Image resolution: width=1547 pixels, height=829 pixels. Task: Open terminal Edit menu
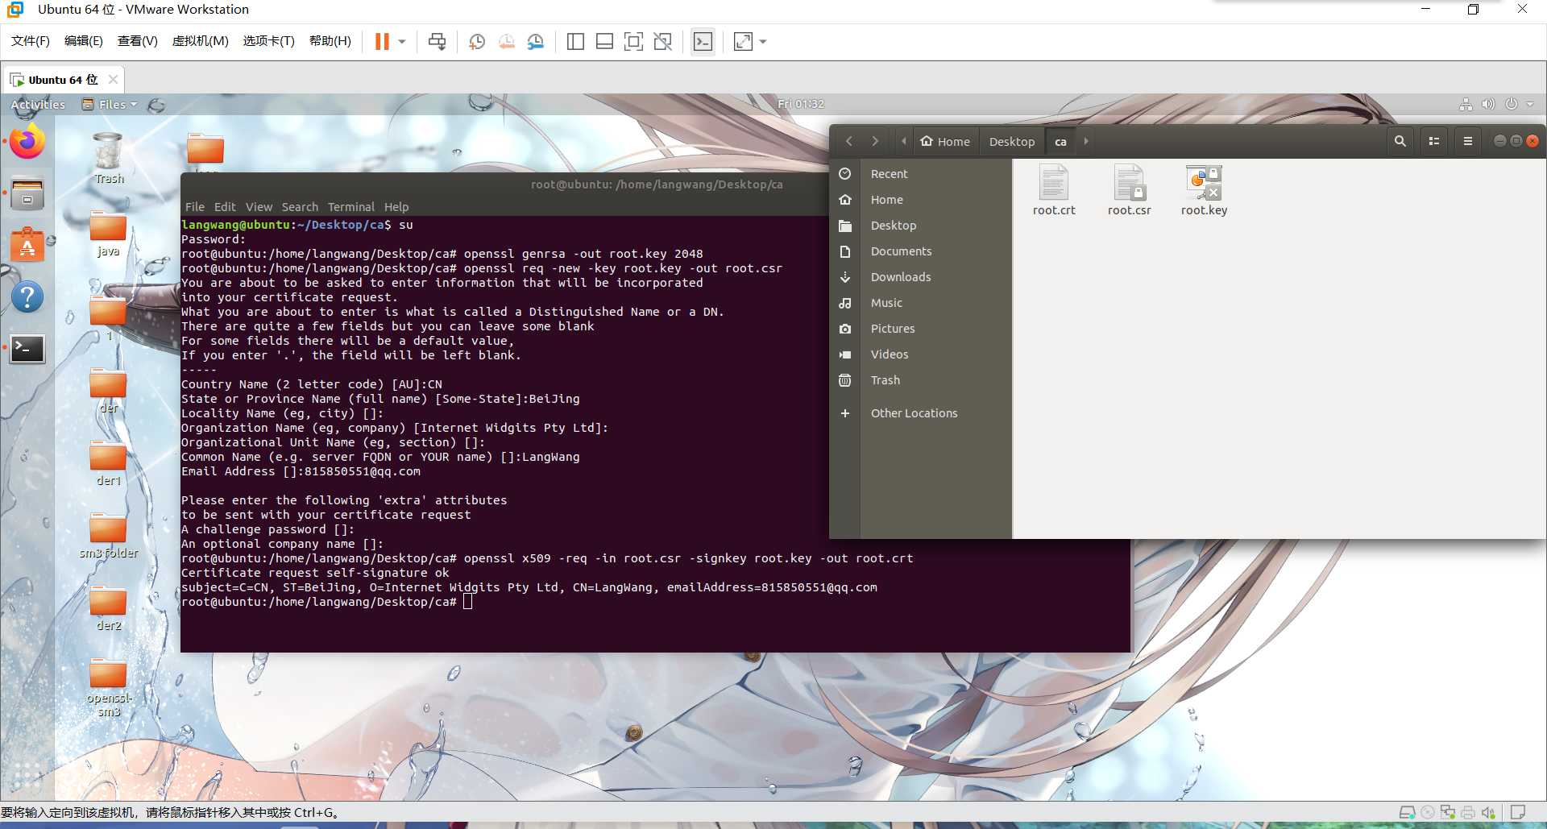225,207
